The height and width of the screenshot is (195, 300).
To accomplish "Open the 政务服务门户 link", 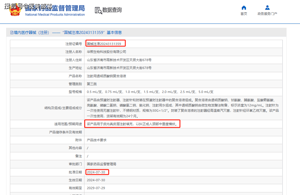I will pos(267,14).
